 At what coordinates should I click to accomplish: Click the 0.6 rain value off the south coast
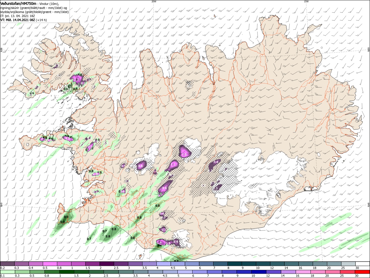133,238
